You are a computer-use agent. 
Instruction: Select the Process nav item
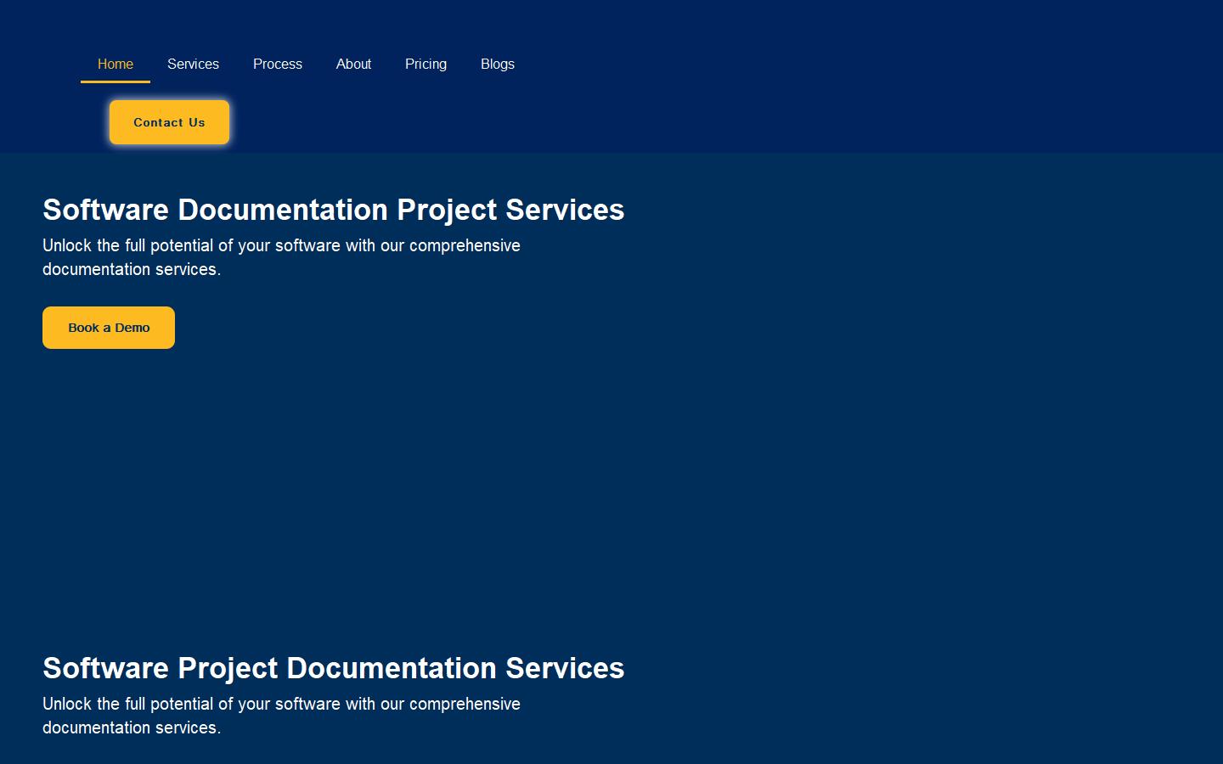coord(278,65)
